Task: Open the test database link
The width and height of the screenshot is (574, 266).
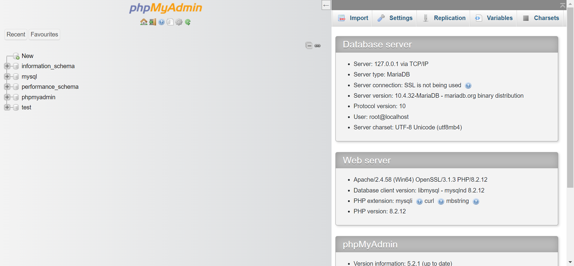Action: [26, 107]
